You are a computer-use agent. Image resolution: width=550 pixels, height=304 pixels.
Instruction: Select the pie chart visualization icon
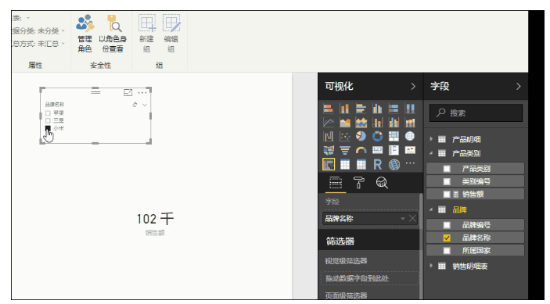[361, 136]
